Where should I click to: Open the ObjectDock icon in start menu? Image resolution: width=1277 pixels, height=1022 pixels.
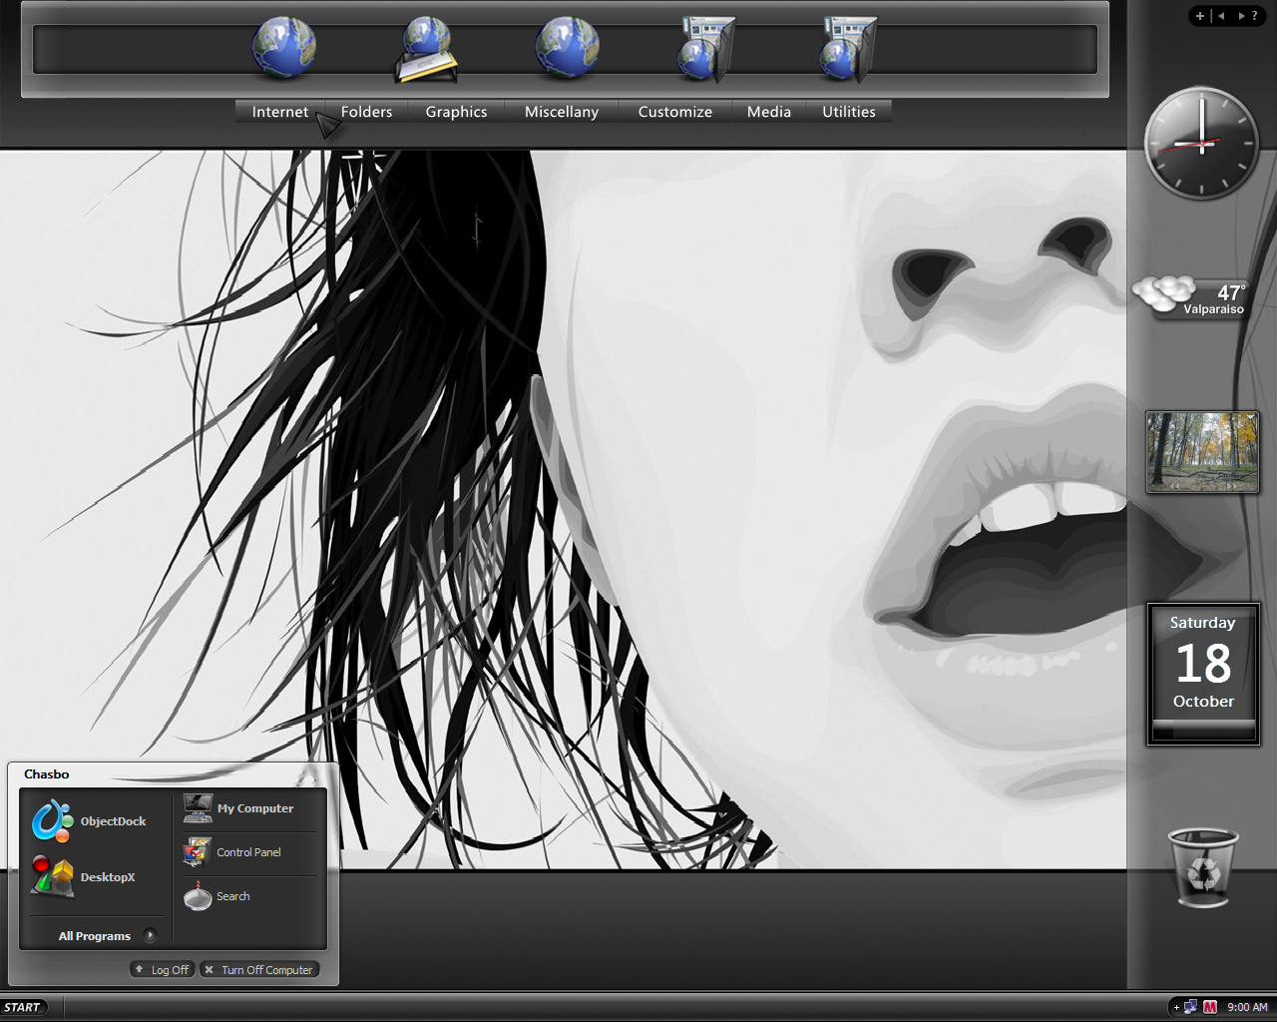52,820
